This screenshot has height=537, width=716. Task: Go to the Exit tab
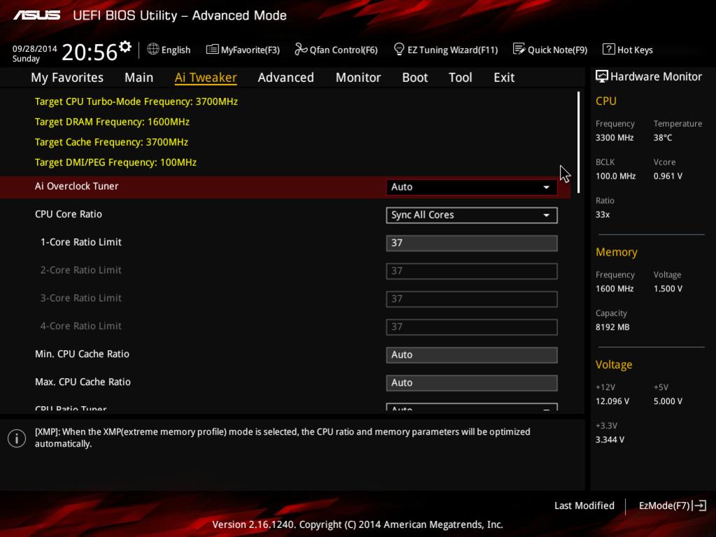(504, 78)
